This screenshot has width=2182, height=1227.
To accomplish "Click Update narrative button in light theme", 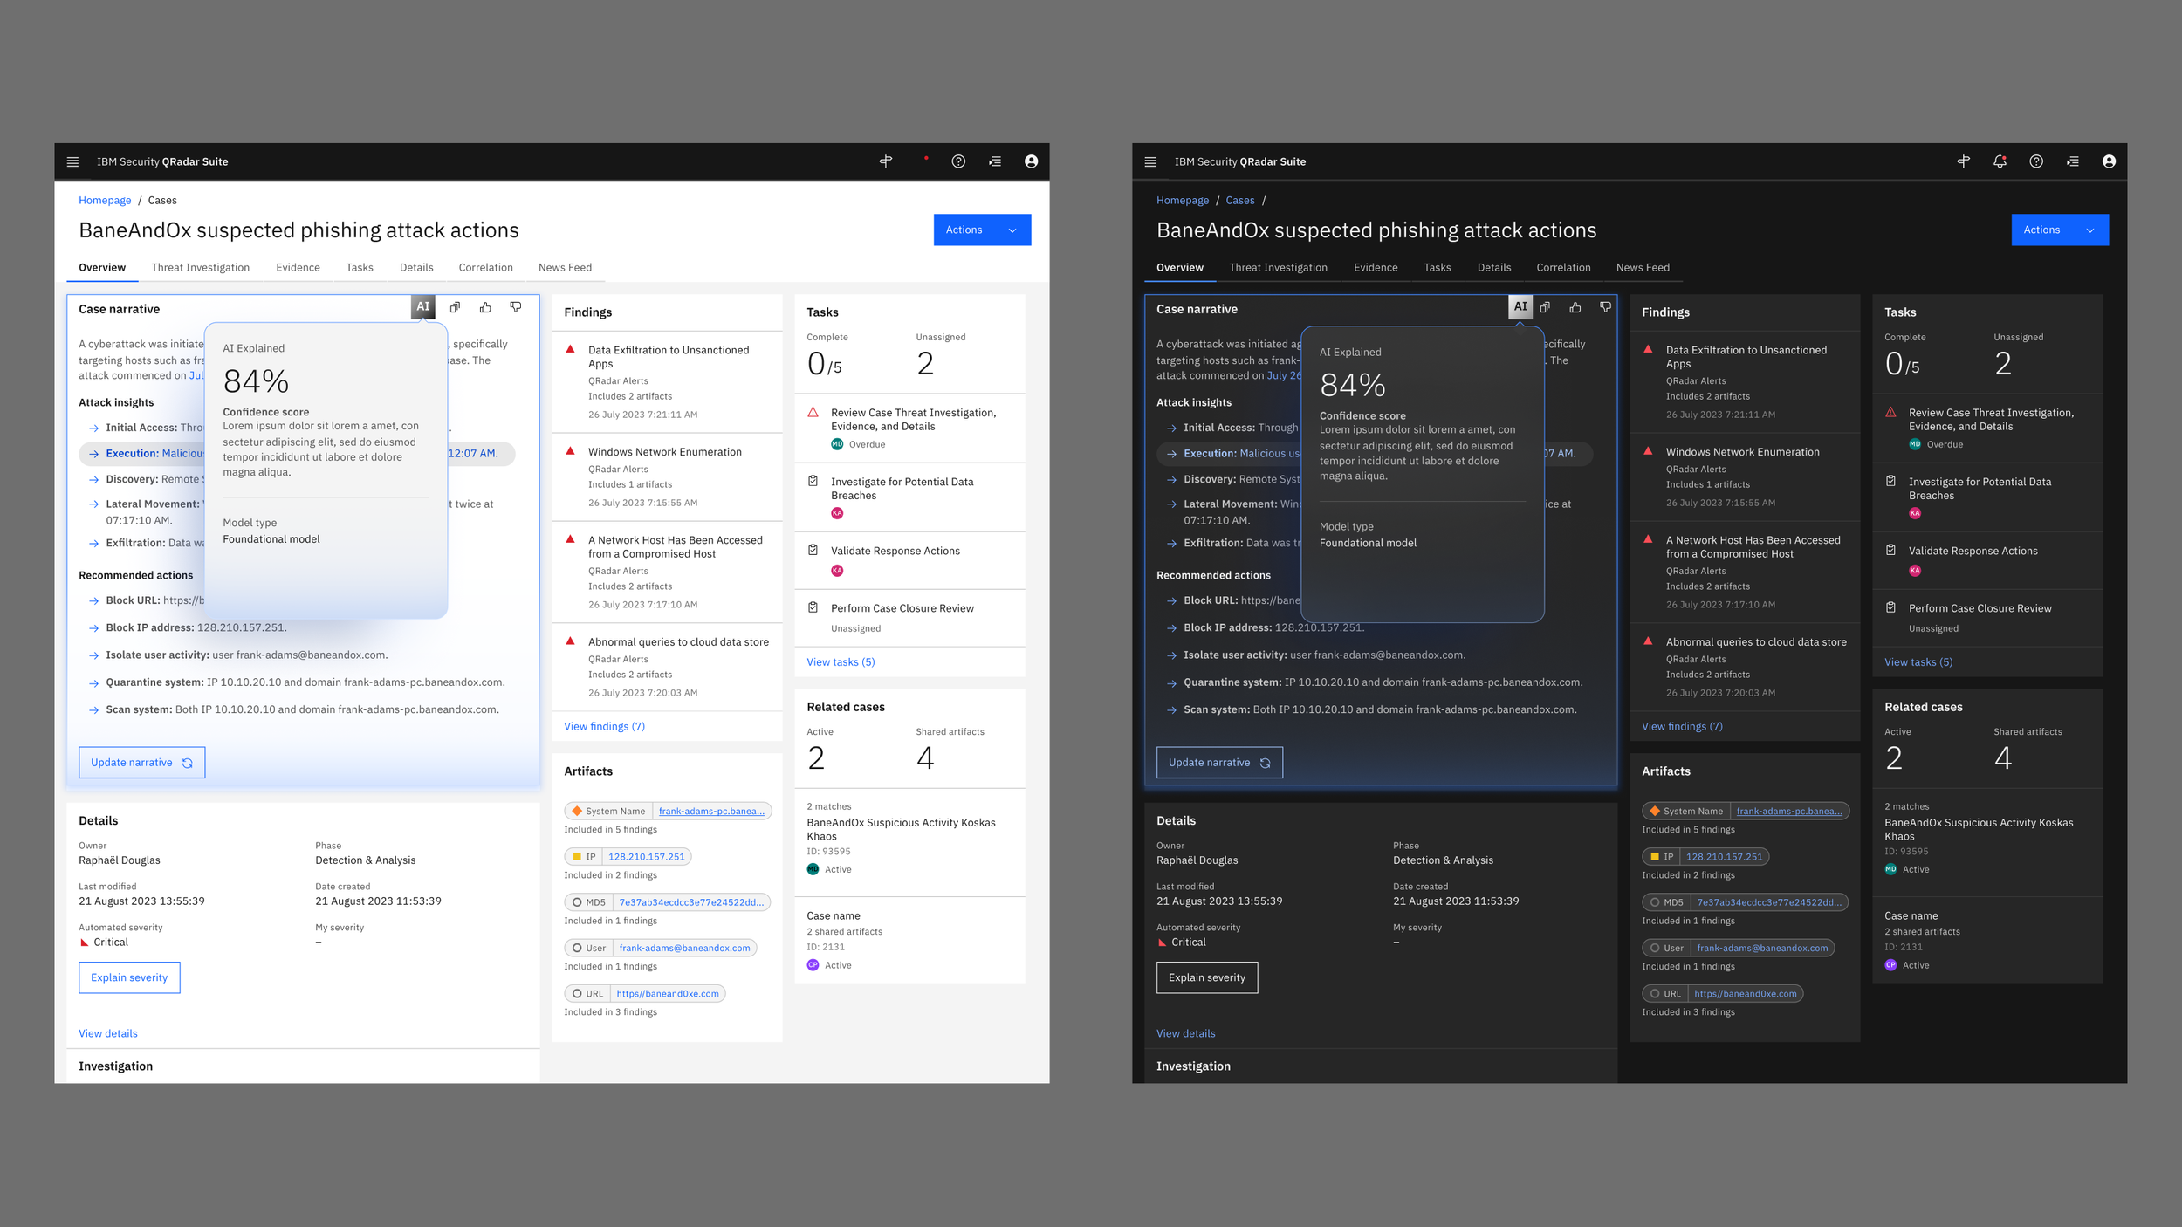I will pos(141,762).
